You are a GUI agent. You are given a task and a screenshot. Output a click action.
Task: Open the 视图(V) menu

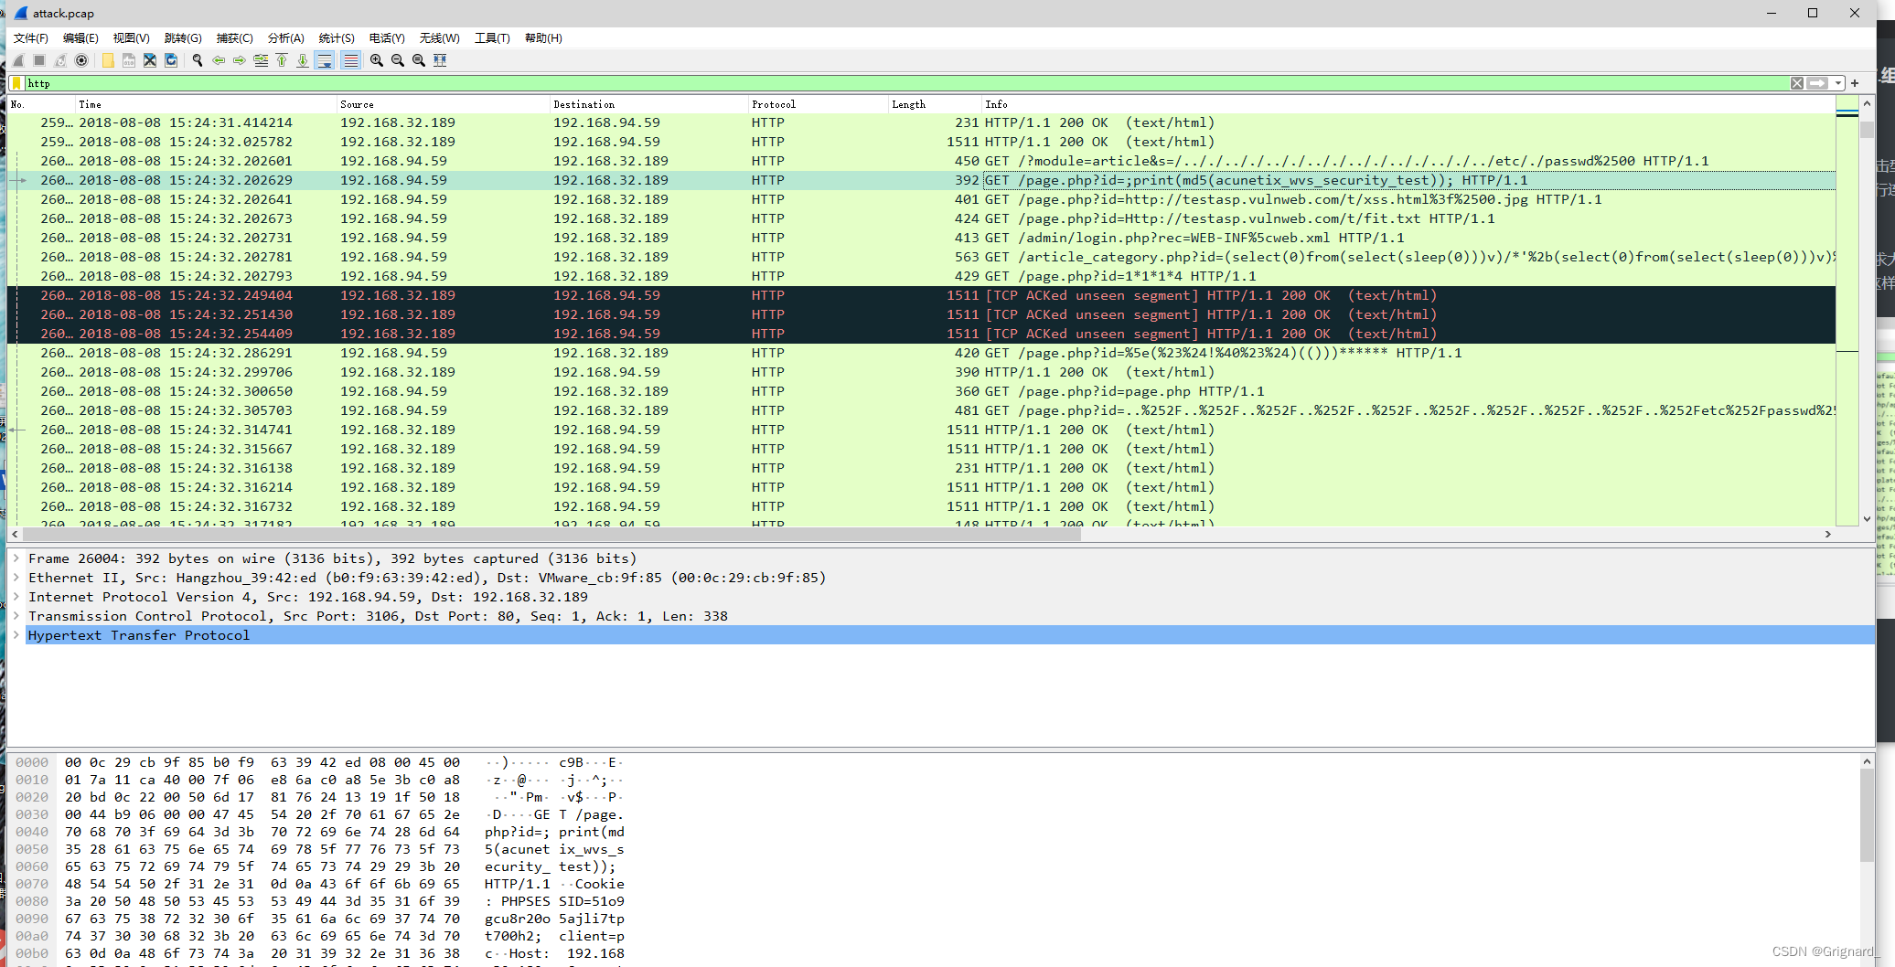coord(131,38)
